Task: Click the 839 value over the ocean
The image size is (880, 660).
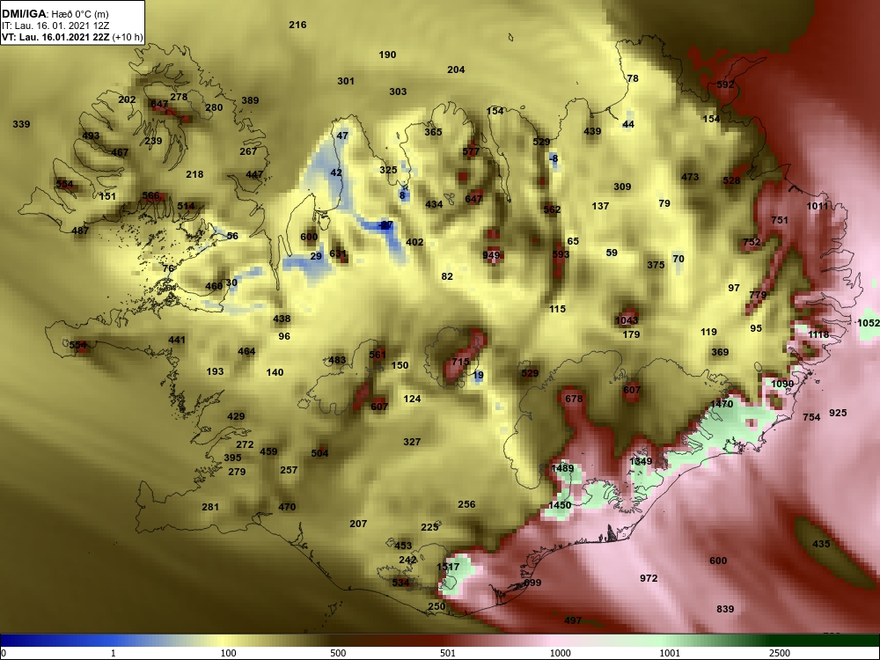Action: coord(725,609)
